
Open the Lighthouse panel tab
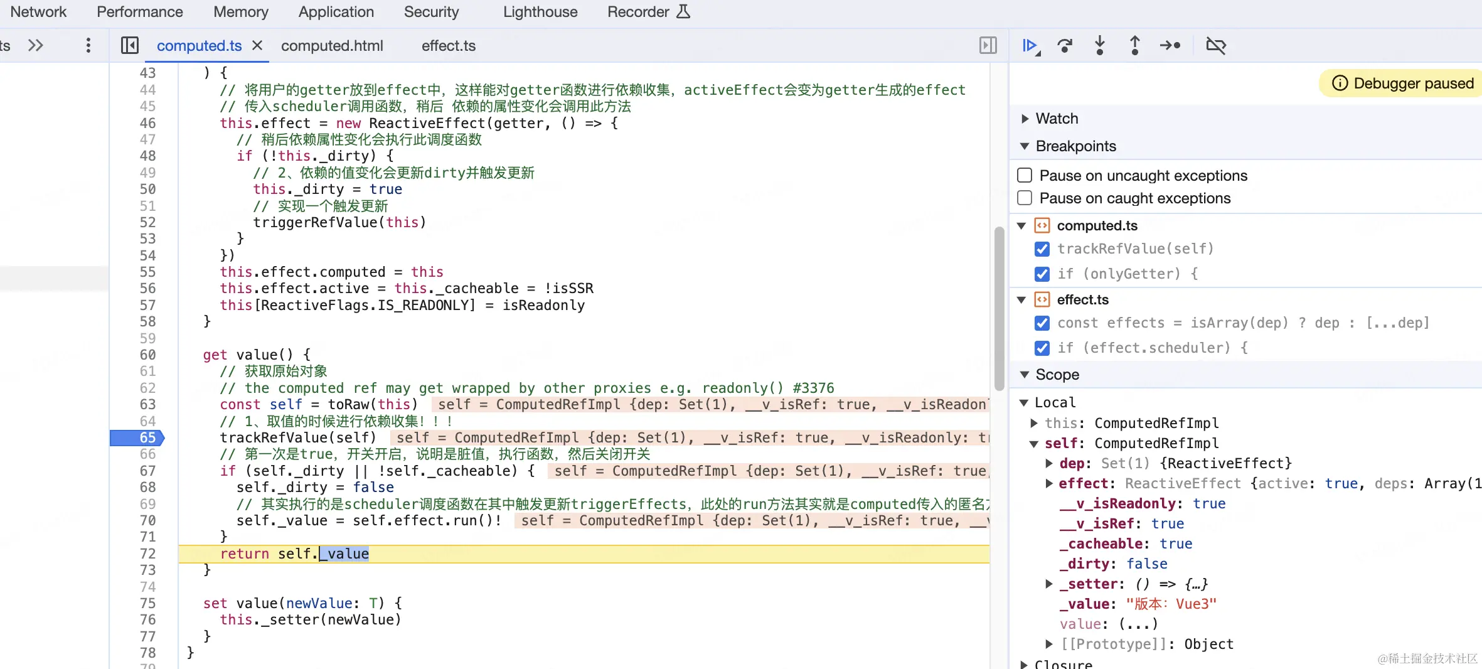click(540, 12)
